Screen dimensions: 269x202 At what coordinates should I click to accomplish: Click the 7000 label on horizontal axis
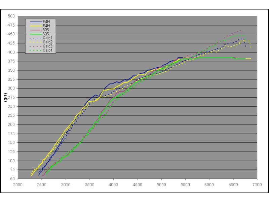tap(257, 185)
